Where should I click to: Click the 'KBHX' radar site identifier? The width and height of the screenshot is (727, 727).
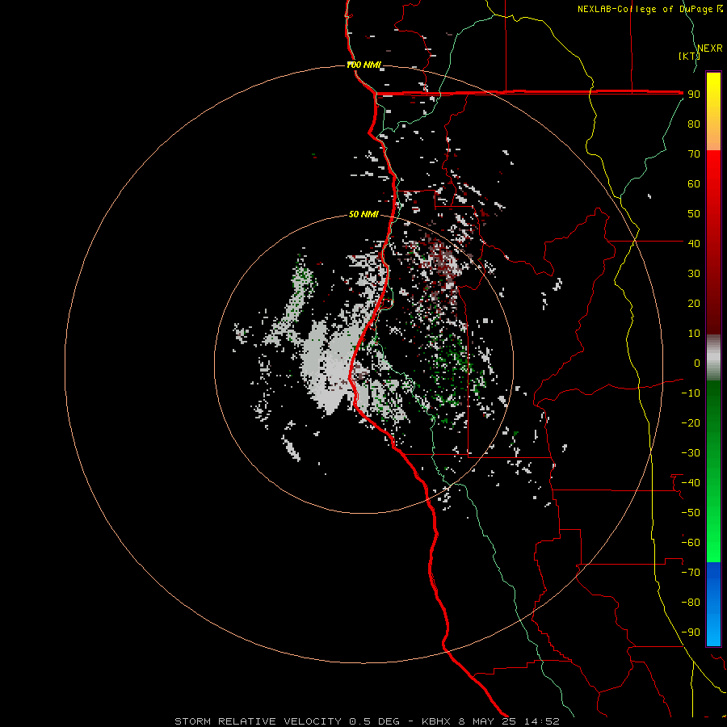(x=436, y=721)
